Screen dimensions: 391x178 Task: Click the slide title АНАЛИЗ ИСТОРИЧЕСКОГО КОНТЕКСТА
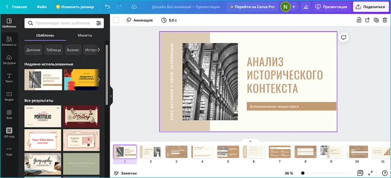(x=285, y=75)
